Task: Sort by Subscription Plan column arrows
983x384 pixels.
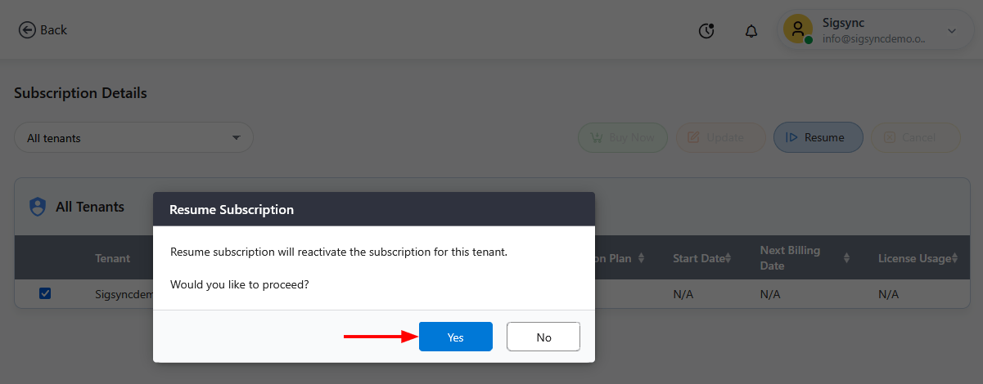Action: tap(641, 258)
